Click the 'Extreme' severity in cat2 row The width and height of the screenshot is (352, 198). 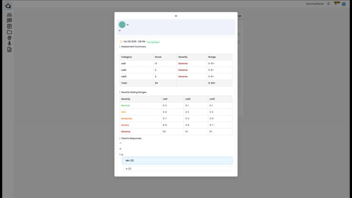pos(183,70)
